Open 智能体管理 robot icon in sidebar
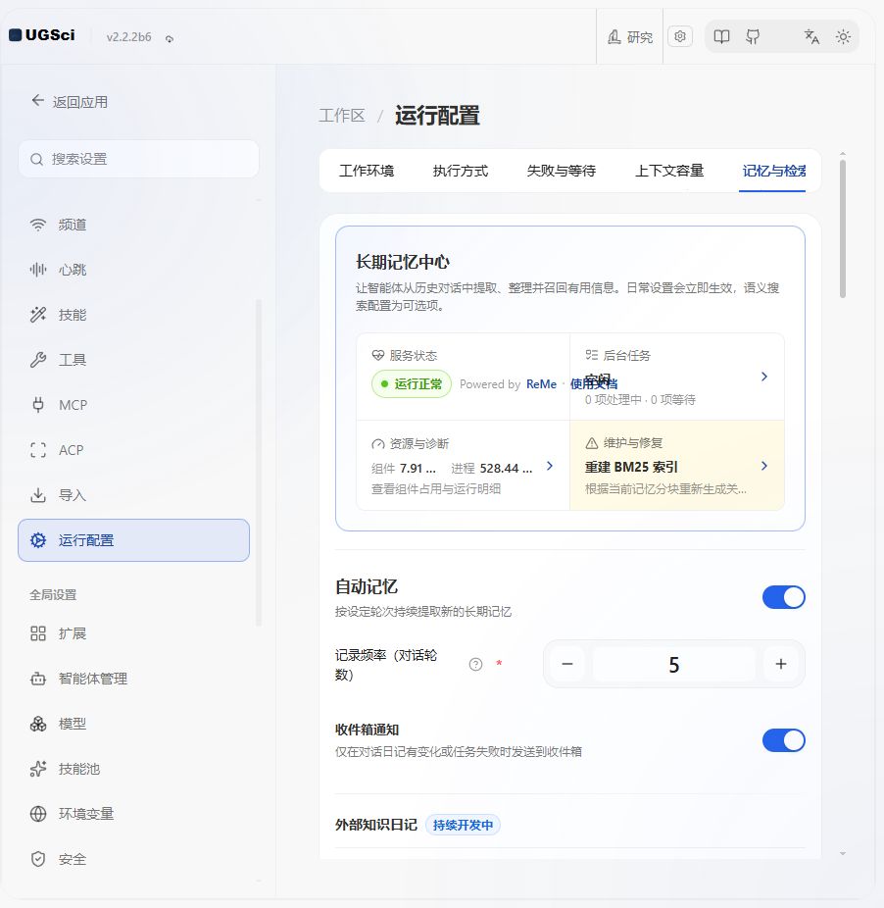Screen dimensions: 884x908 (x=37, y=679)
